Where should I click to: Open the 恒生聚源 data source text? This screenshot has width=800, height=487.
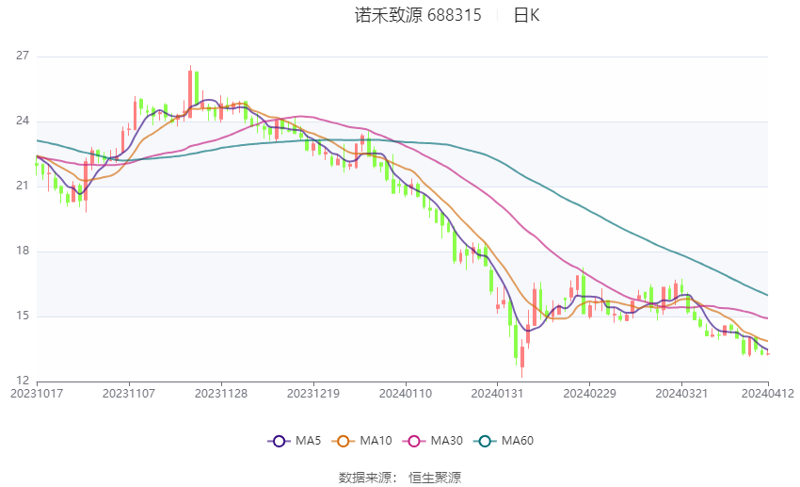coord(435,478)
